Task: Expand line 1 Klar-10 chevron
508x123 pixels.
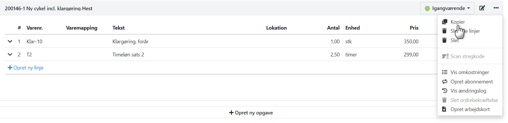Action: (x=10, y=42)
